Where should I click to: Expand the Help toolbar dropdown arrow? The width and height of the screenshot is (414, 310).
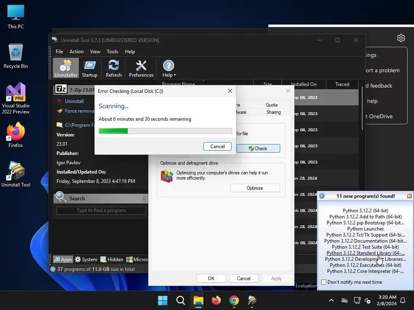click(x=175, y=75)
